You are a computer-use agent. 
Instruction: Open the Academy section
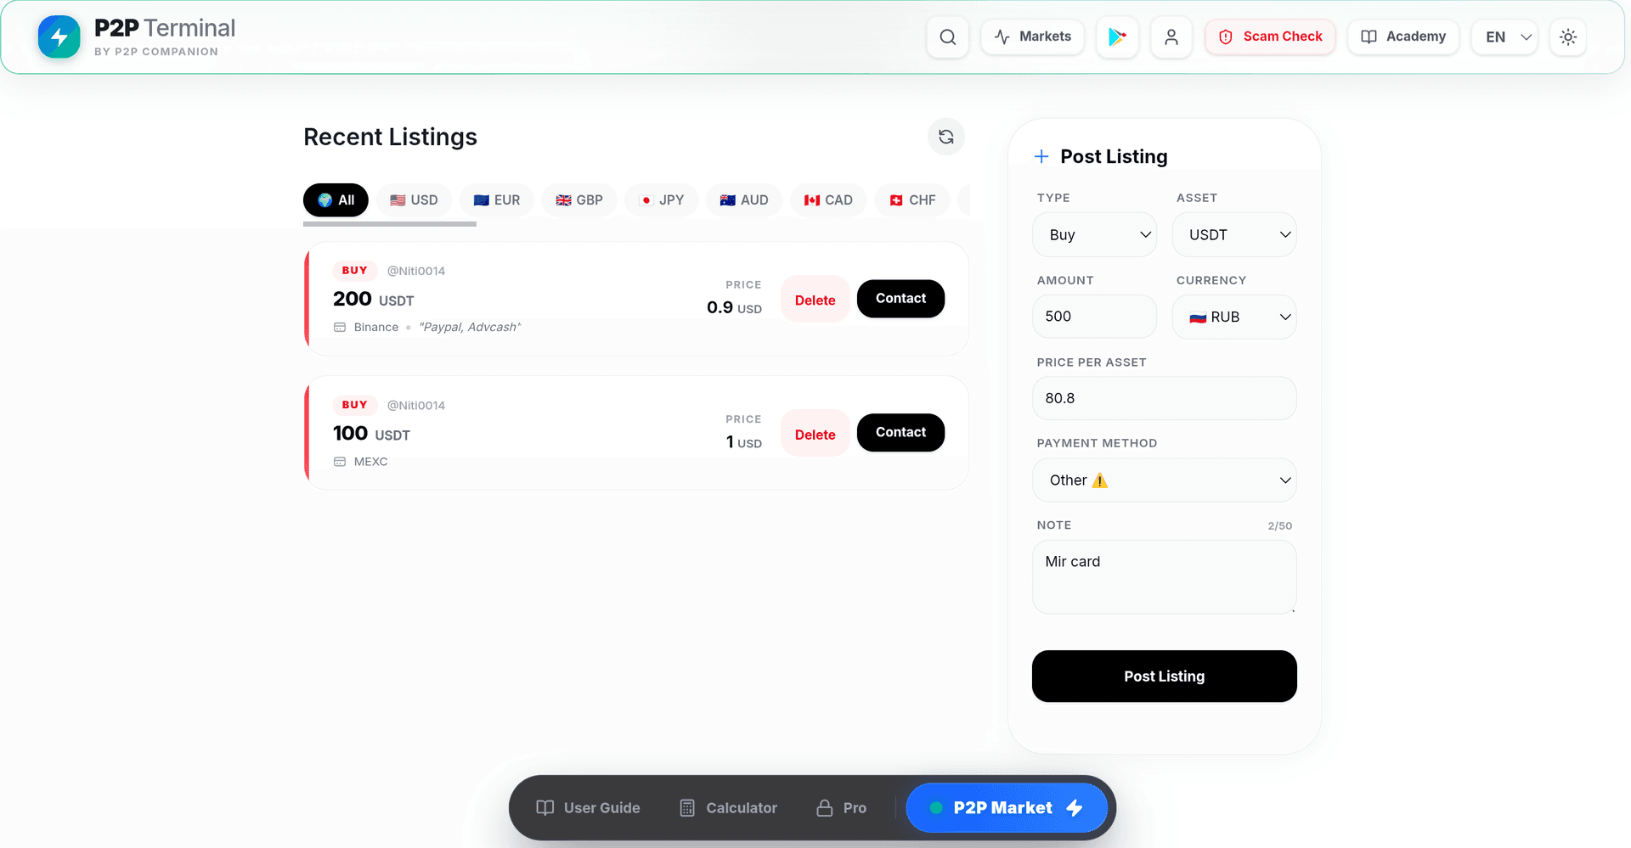(x=1403, y=37)
